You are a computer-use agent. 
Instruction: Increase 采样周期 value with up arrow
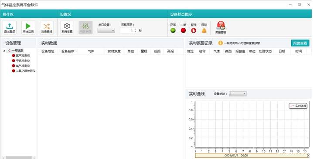click(135, 29)
